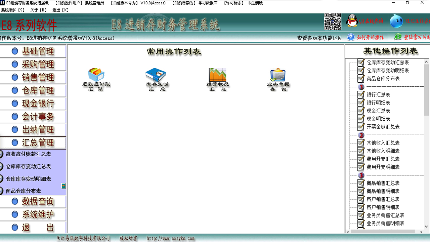Click the E8 icon in the title bar
This screenshot has height=242, width=430.
3,3
